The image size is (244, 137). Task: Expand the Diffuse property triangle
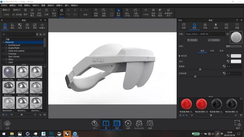(x=180, y=56)
